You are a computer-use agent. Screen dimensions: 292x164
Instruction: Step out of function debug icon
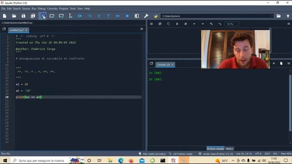pos(108,16)
